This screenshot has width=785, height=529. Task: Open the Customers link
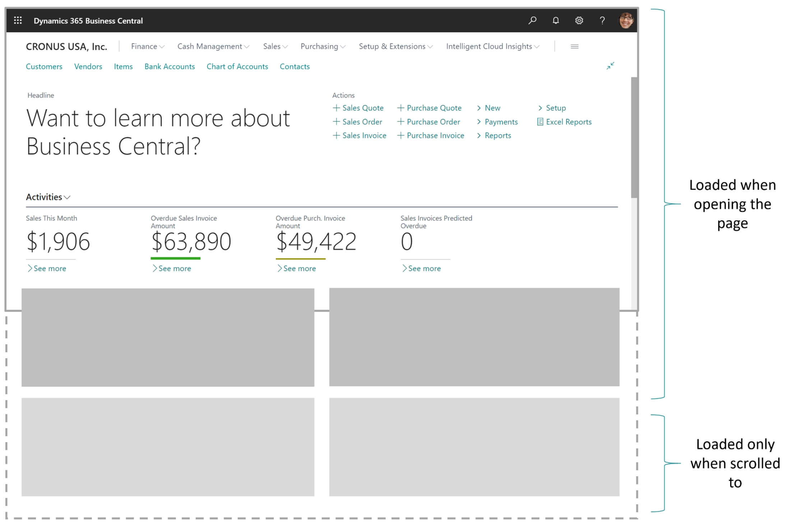(x=44, y=66)
